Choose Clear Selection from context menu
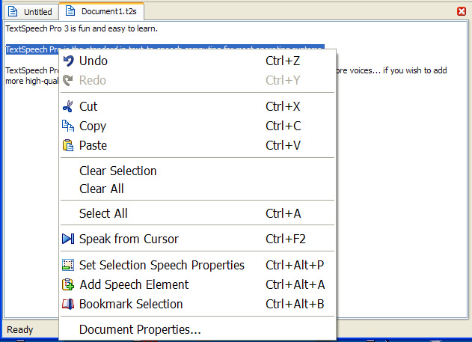The width and height of the screenshot is (472, 342). click(117, 171)
